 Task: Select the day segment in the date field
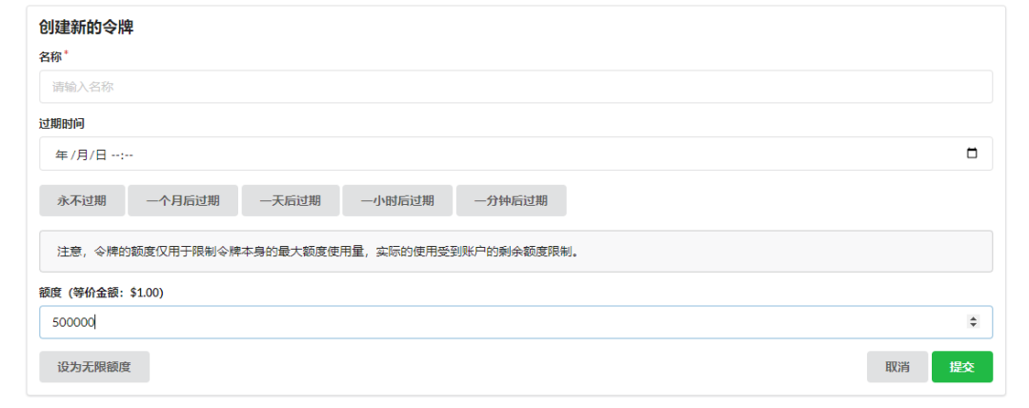[x=101, y=154]
